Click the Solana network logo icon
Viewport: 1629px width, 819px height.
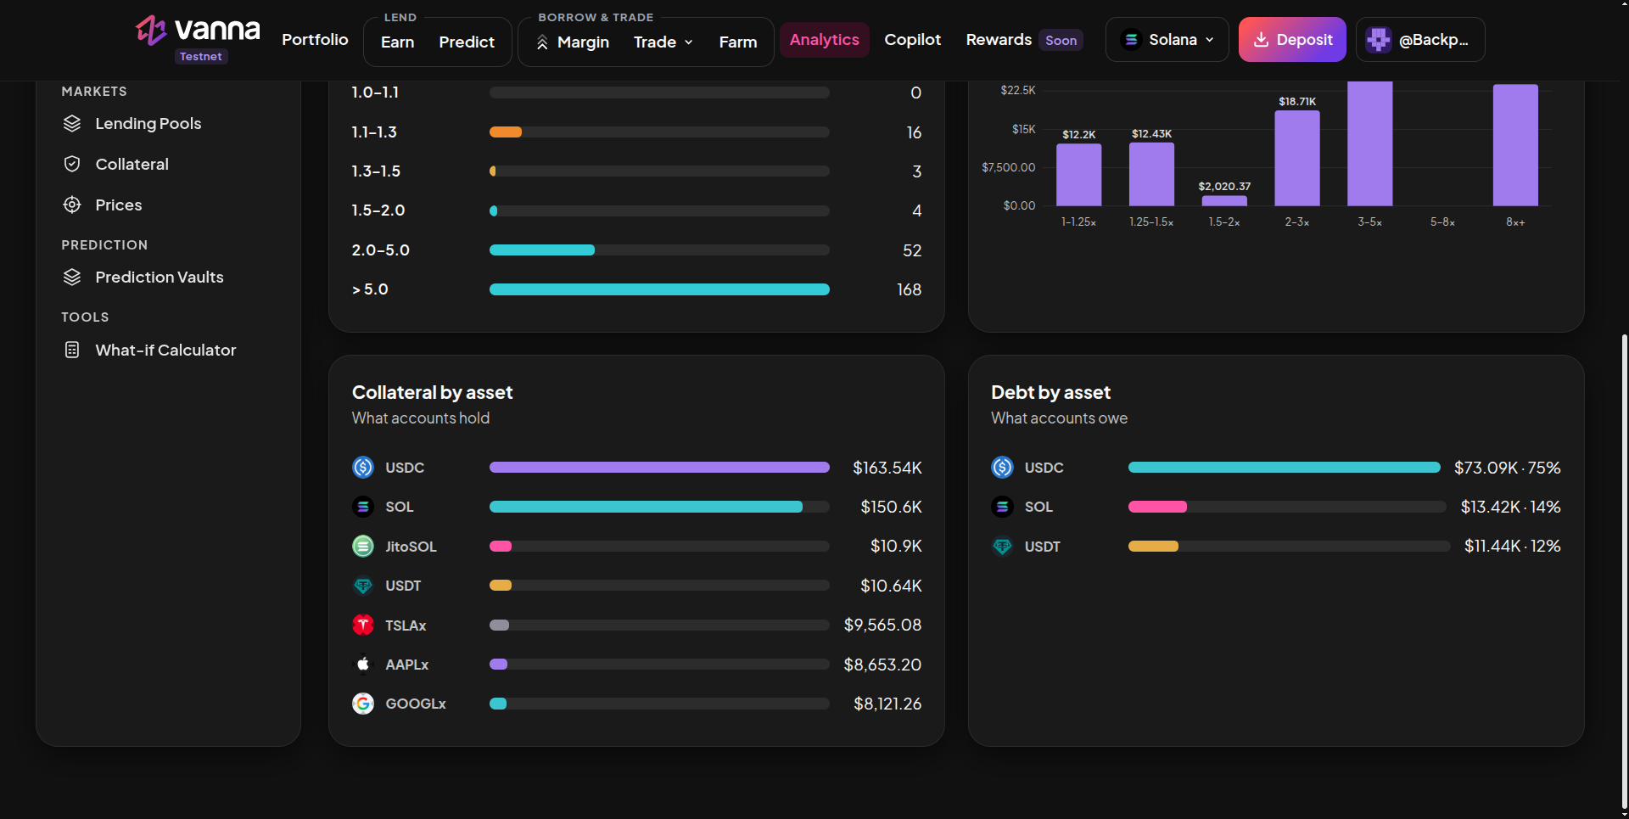tap(1131, 40)
